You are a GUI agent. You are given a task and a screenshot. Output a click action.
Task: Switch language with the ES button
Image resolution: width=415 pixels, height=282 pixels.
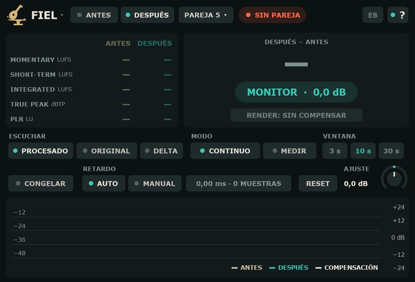click(373, 15)
